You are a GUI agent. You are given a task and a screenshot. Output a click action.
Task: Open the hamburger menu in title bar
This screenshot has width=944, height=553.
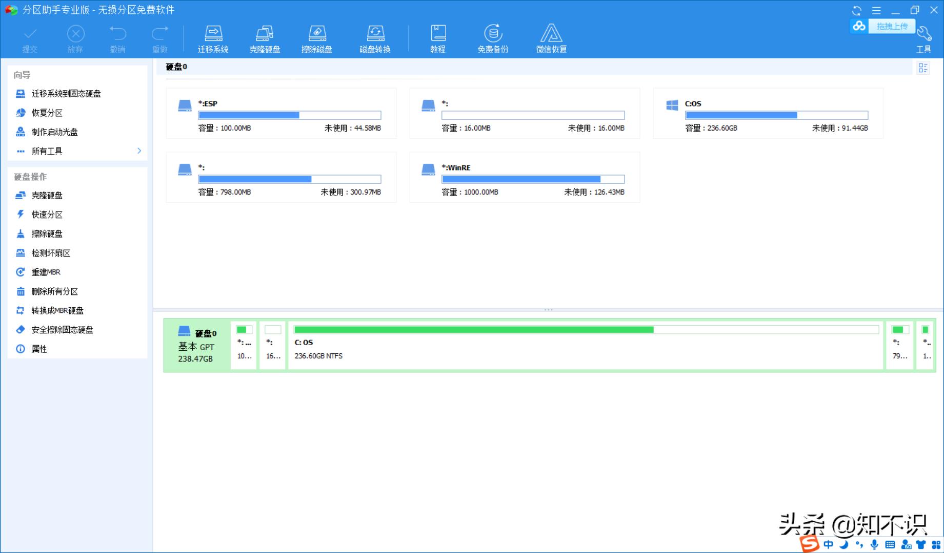point(876,10)
